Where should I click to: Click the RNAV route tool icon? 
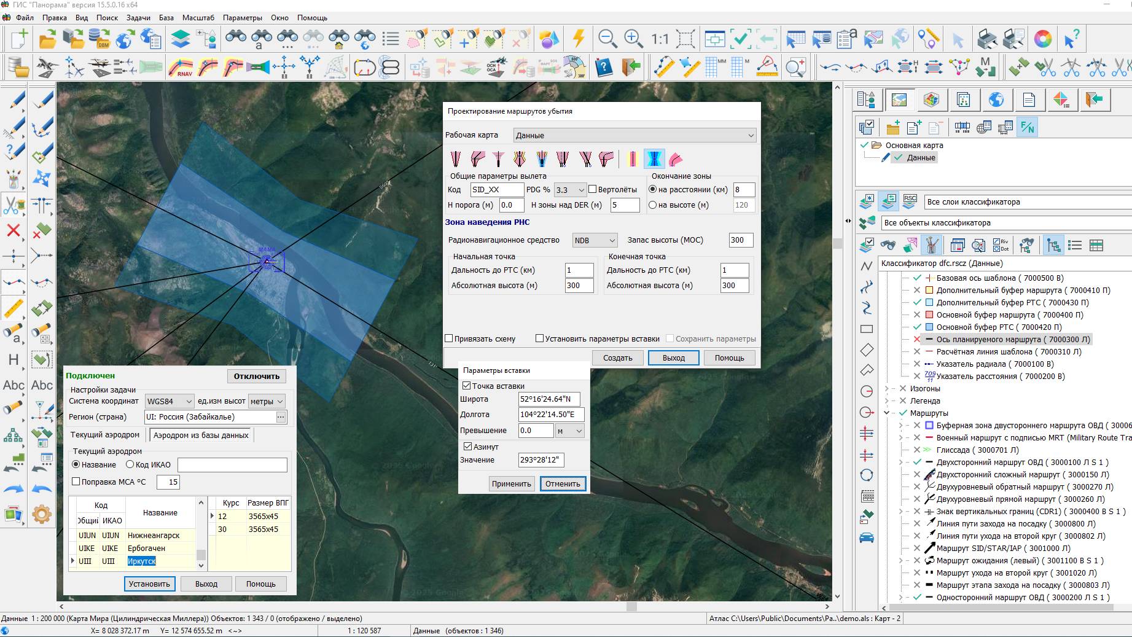click(181, 67)
